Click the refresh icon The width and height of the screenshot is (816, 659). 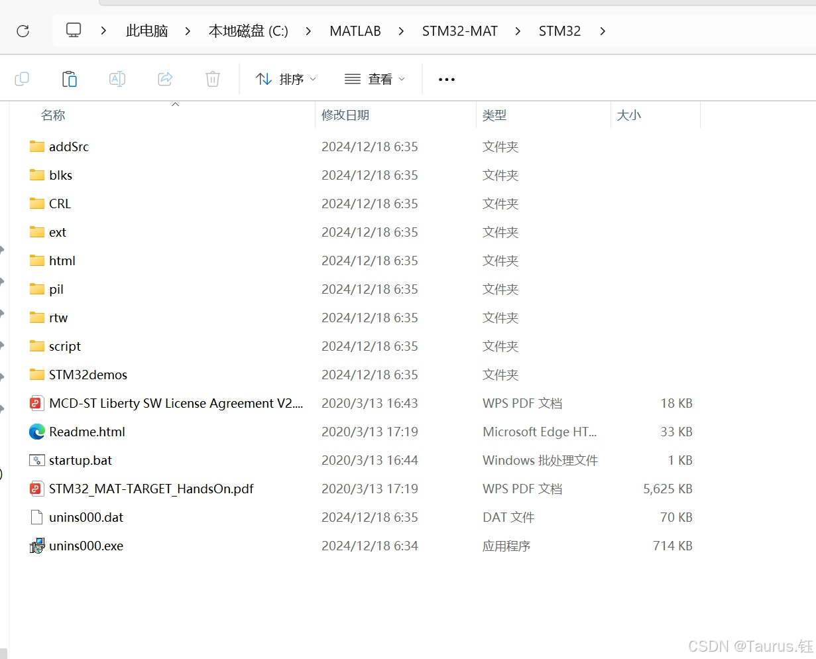23,31
